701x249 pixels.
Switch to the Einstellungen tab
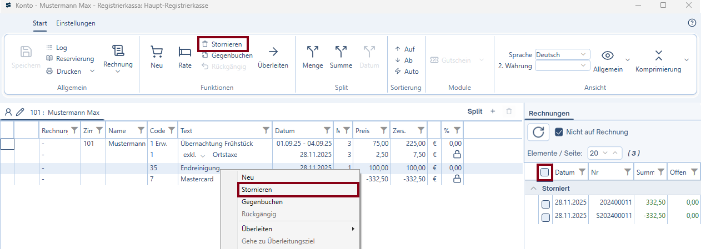tap(76, 23)
